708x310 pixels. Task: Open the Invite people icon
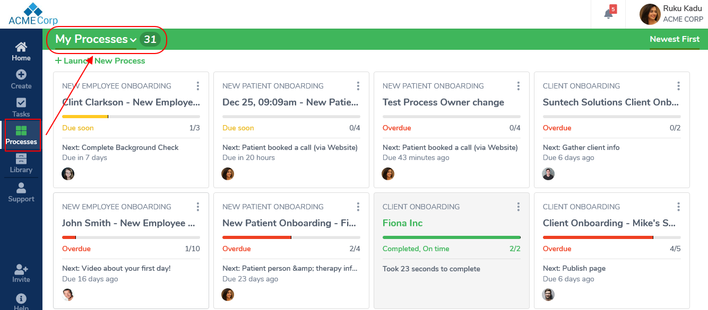click(21, 269)
